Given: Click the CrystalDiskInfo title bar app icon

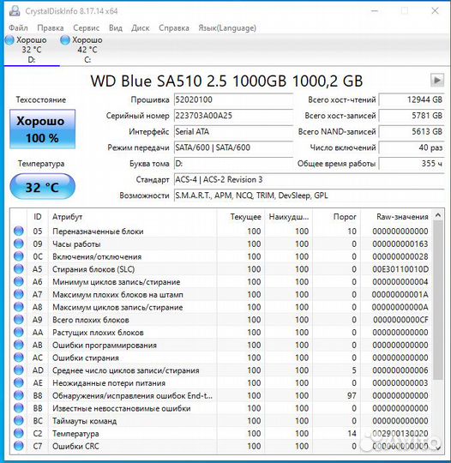Looking at the screenshot, I should (x=15, y=11).
